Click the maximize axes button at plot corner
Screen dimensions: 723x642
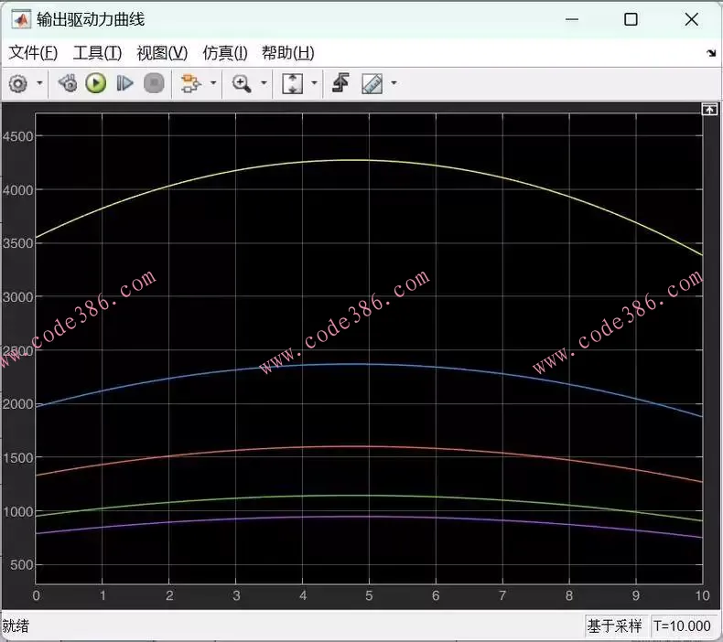coord(709,109)
